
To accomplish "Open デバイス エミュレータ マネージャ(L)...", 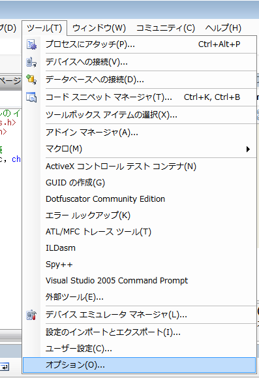I will 140,315.
